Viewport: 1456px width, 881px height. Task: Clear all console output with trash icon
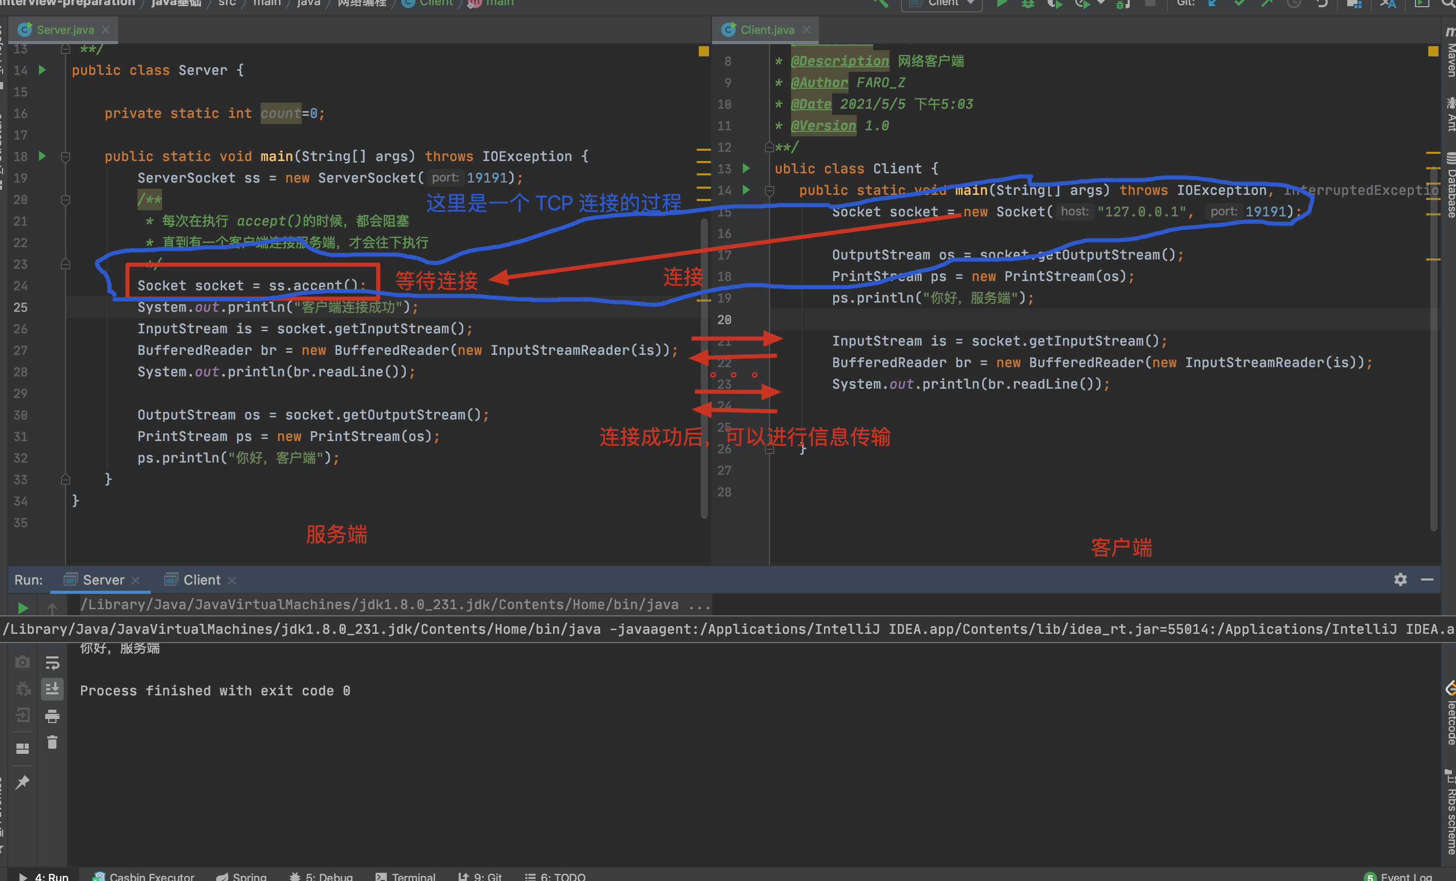click(x=52, y=742)
